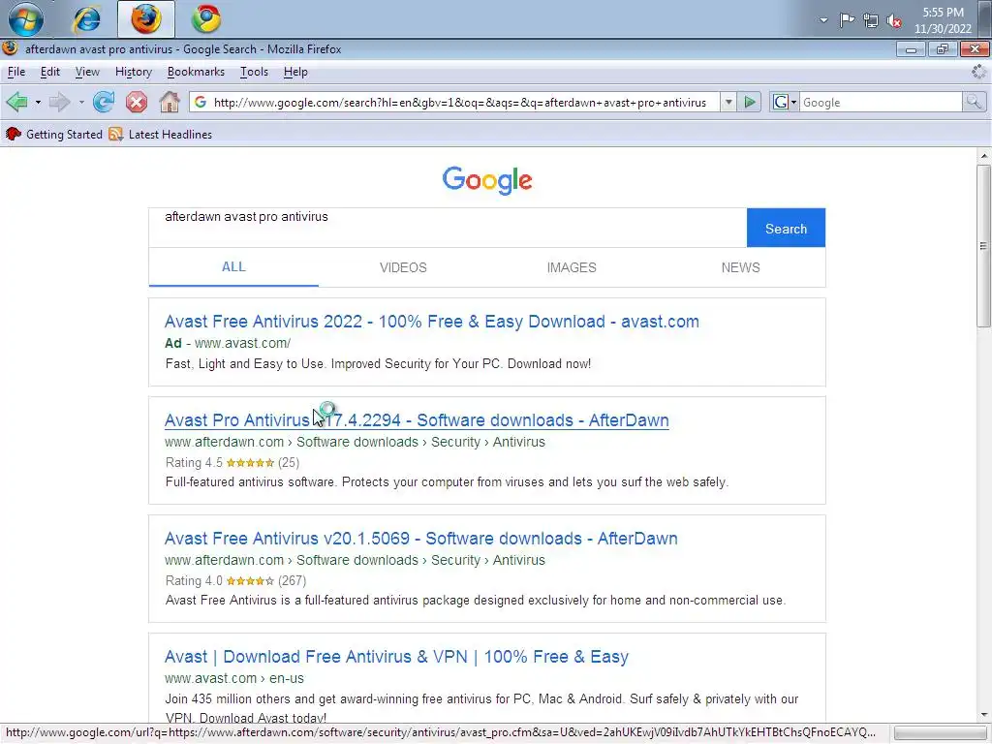Open Avast Download Free Antivirus & VPN result
The image size is (992, 744).
click(396, 657)
